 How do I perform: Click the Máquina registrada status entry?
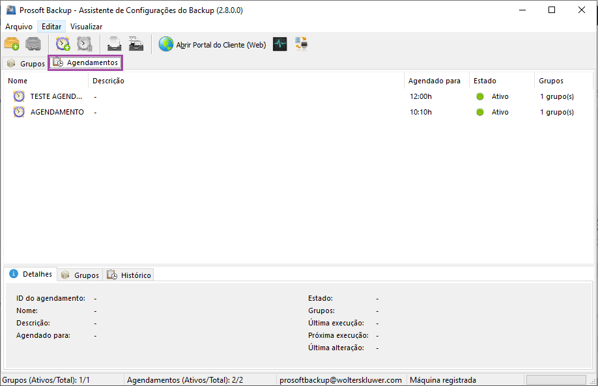pyautogui.click(x=443, y=380)
